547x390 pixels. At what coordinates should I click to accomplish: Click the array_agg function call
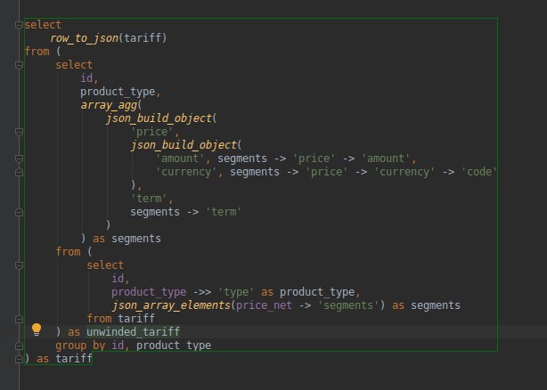click(110, 105)
